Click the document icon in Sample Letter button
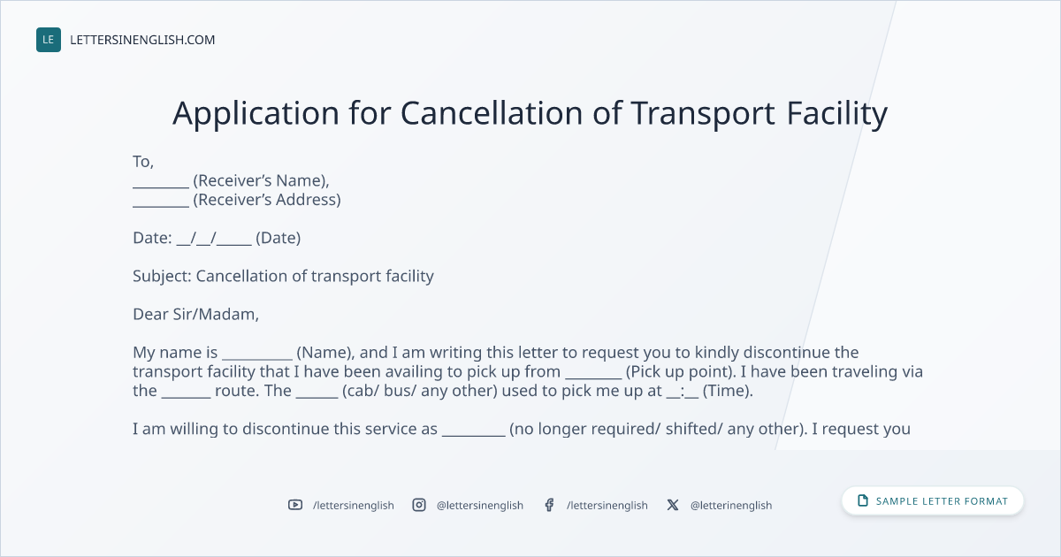Image resolution: width=1061 pixels, height=557 pixels. (863, 500)
